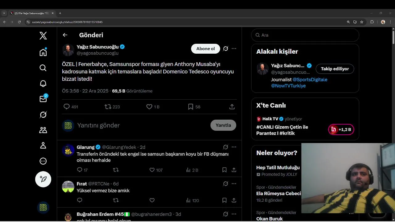Open the X home timeline icon

pos(43,52)
